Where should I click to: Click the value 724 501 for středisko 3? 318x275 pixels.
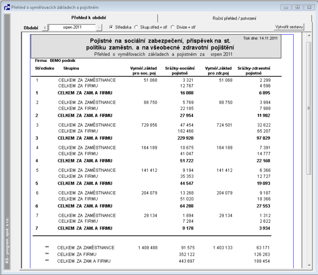(x=225, y=125)
